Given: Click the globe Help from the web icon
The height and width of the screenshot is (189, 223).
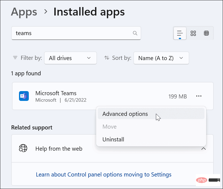Looking at the screenshot, I should tap(23, 148).
